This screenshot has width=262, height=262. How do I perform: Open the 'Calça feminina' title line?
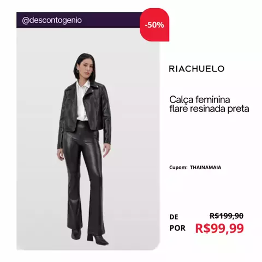click(x=200, y=99)
